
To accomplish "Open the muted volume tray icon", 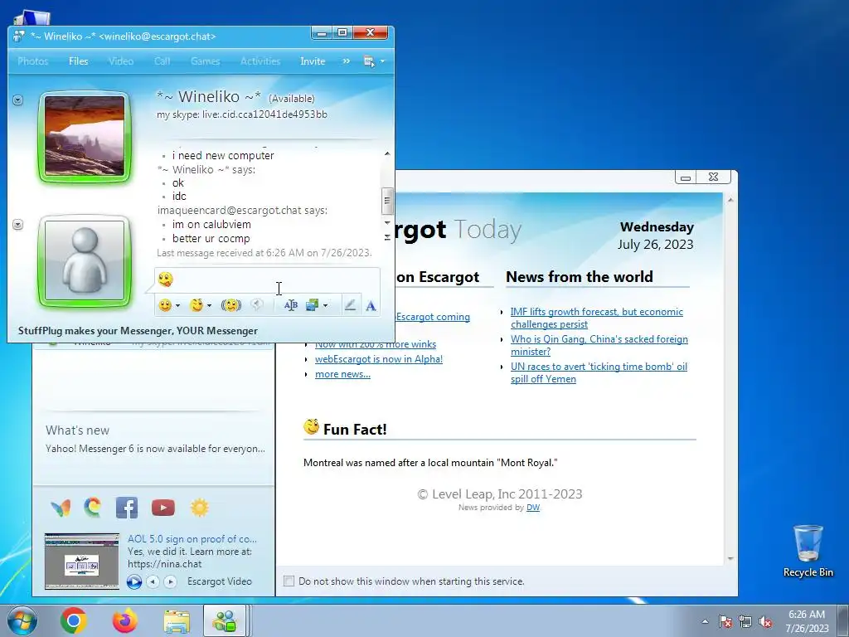I will coord(765,621).
